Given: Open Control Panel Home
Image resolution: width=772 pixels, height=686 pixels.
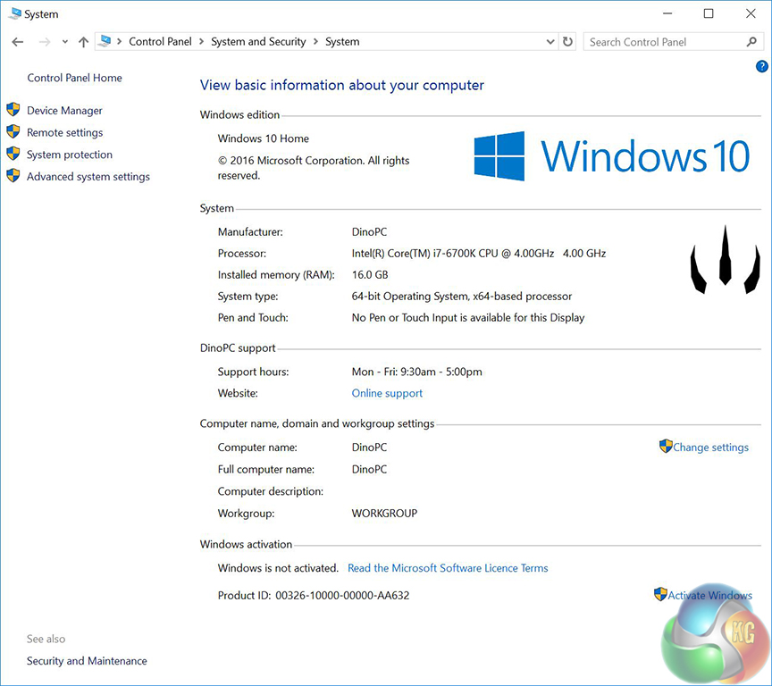Looking at the screenshot, I should click(74, 78).
